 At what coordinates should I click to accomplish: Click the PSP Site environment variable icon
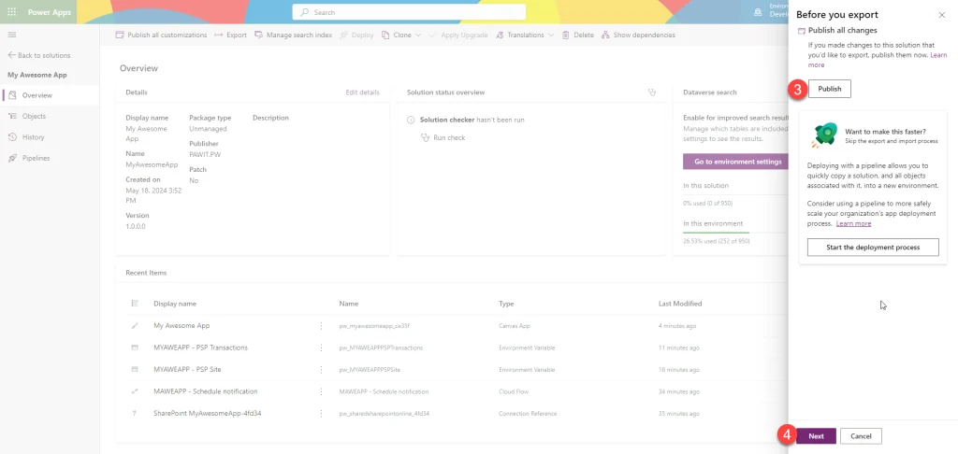[135, 370]
